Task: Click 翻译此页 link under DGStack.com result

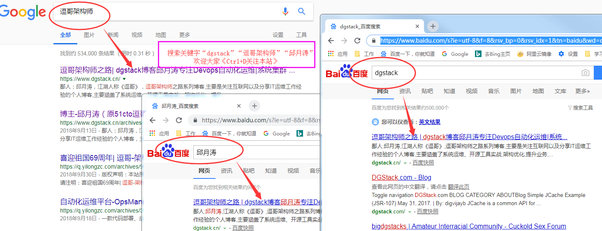Action: click(x=458, y=187)
